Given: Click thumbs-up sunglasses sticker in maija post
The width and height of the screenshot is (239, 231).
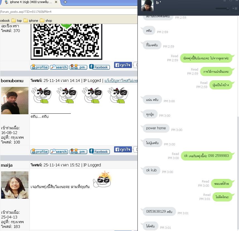Looking at the screenshot, I should pos(102,179).
